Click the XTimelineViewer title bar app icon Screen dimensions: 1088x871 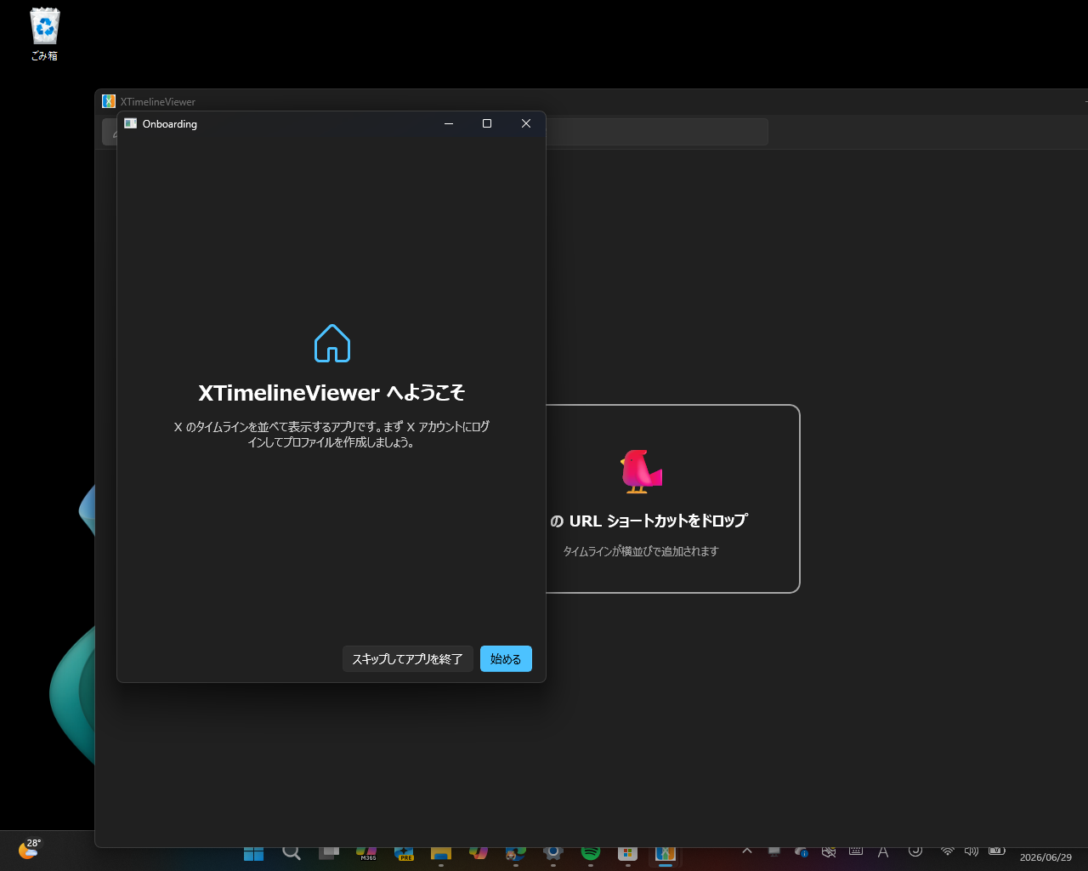(x=109, y=101)
